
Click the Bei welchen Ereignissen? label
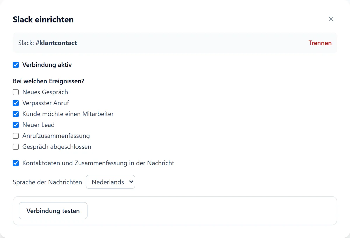tap(48, 81)
